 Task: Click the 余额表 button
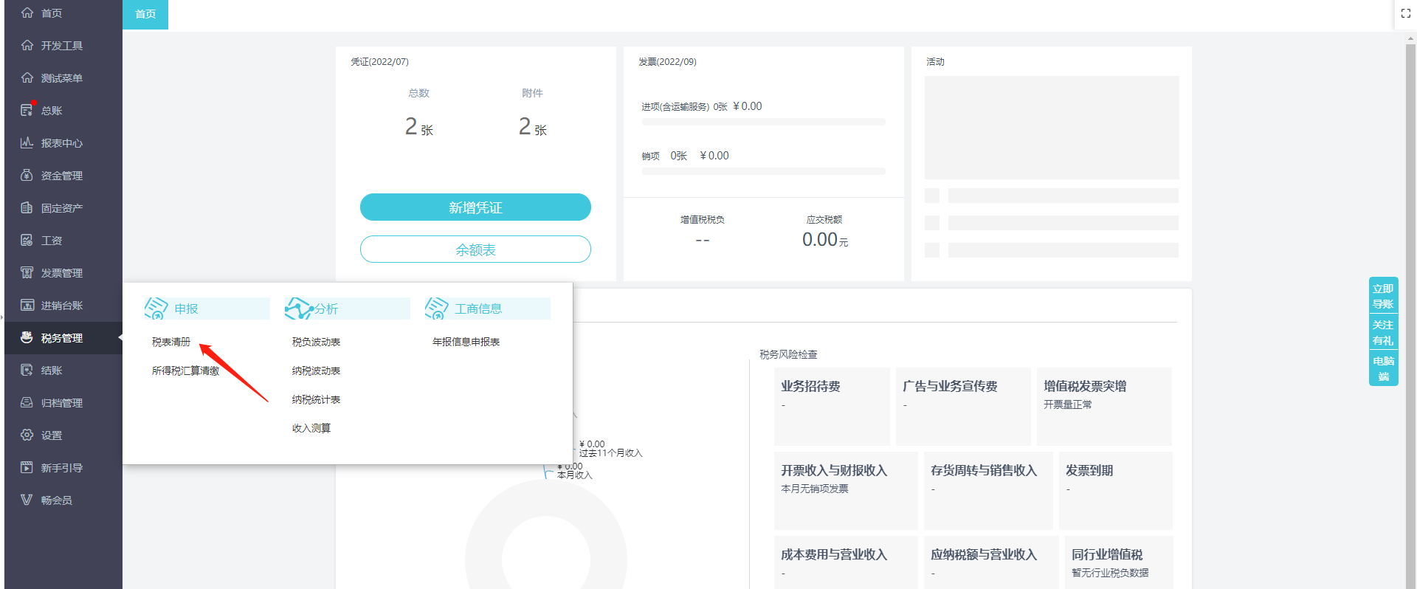pos(475,249)
